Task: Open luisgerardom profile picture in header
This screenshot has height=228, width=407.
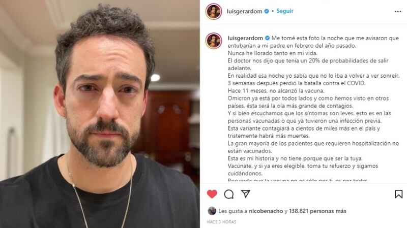Action: (x=214, y=11)
